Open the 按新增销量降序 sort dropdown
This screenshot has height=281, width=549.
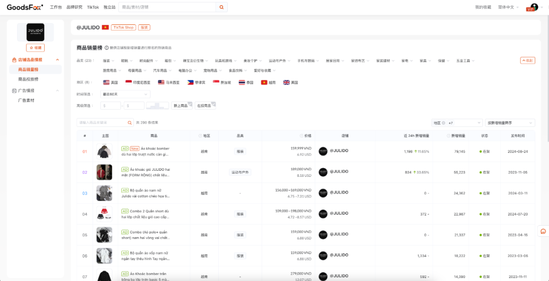510,123
